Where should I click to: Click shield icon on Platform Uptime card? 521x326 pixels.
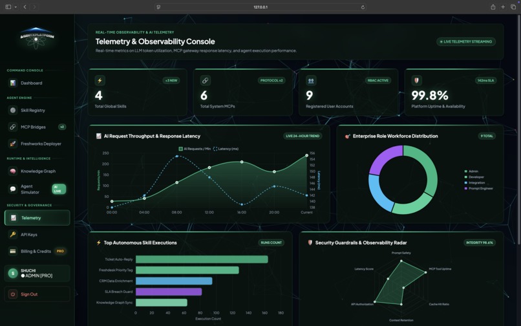coord(417,80)
